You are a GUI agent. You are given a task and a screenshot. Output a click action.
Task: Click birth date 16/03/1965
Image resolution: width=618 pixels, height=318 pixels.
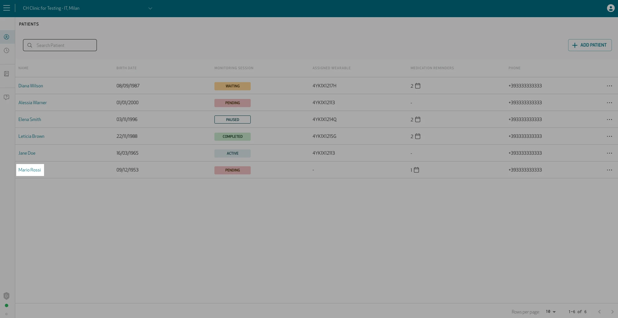coord(128,153)
